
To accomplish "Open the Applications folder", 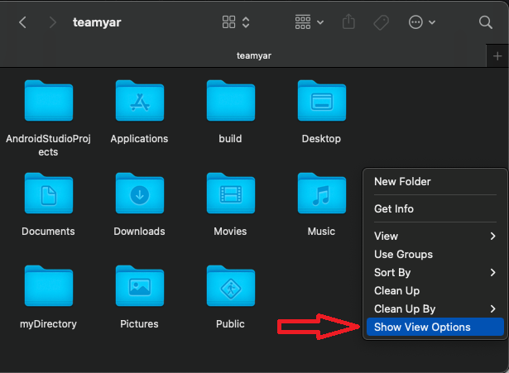I will pyautogui.click(x=139, y=101).
